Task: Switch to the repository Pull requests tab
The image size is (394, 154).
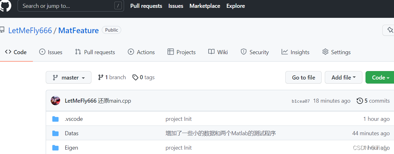Action: [x=95, y=52]
